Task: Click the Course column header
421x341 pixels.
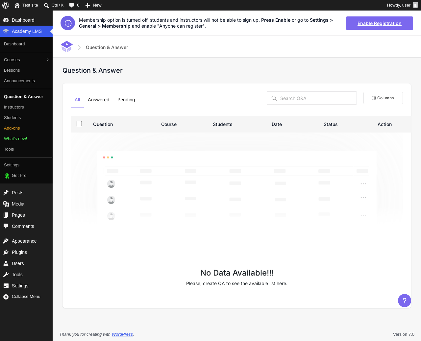Action: tap(169, 124)
